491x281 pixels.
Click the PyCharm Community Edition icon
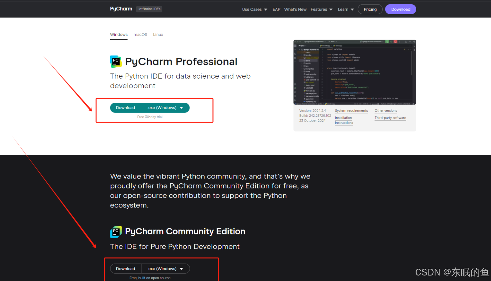tap(116, 232)
